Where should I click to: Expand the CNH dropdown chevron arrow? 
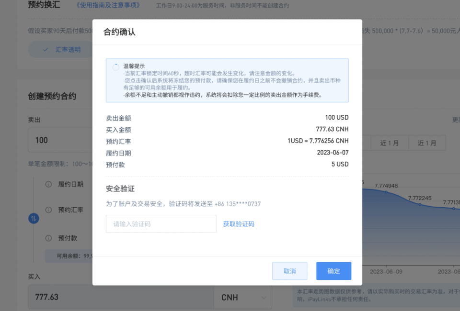[264, 298]
